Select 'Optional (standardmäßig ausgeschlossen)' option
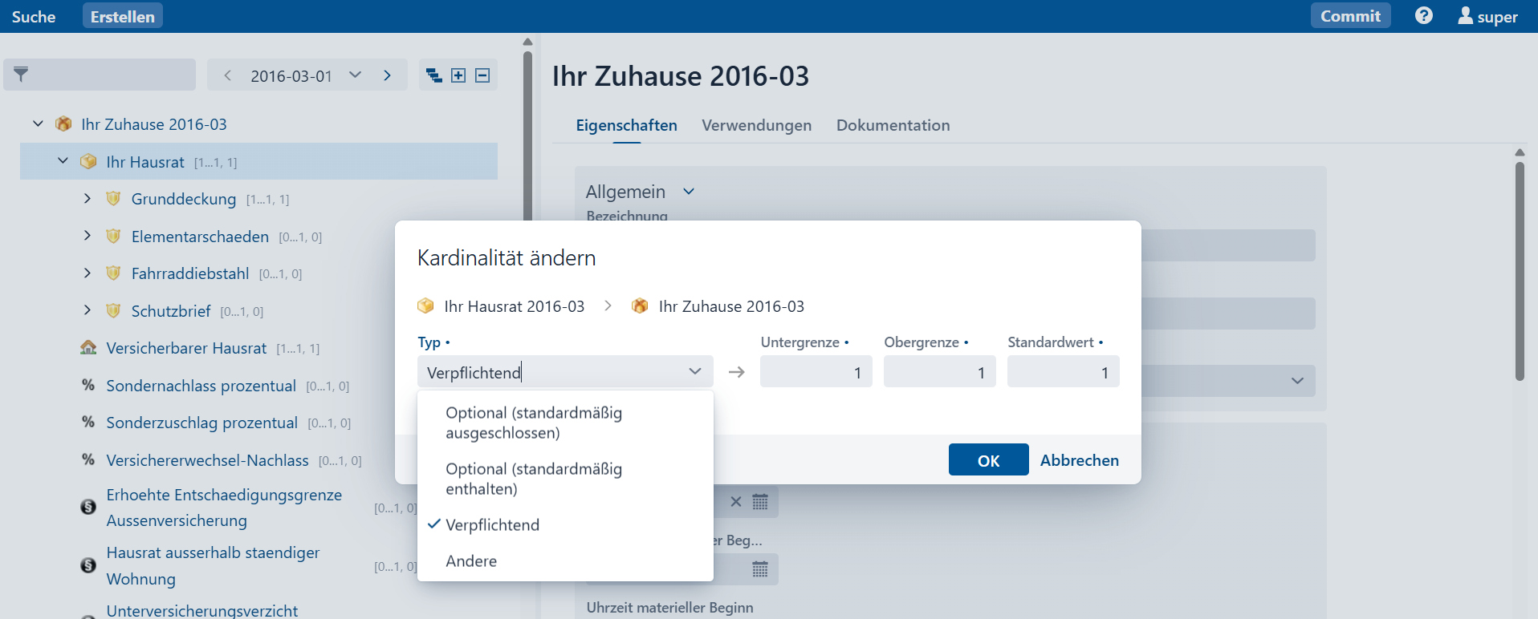 (534, 423)
